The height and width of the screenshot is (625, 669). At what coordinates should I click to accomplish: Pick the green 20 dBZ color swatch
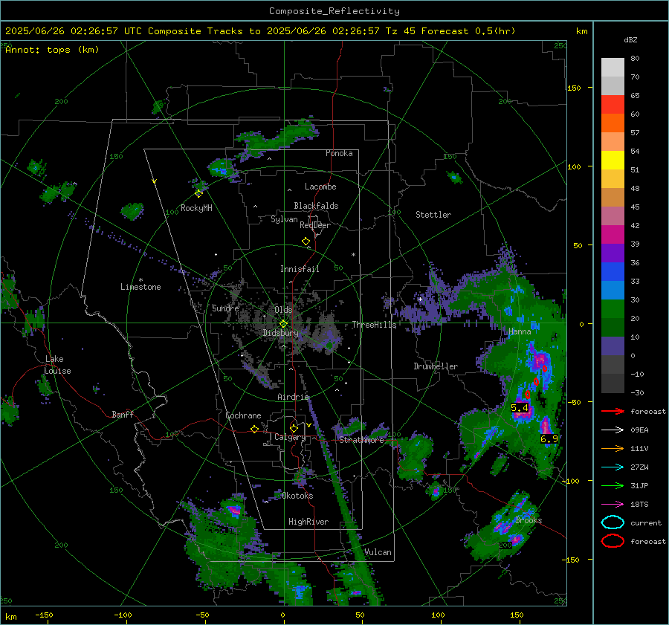pos(613,309)
